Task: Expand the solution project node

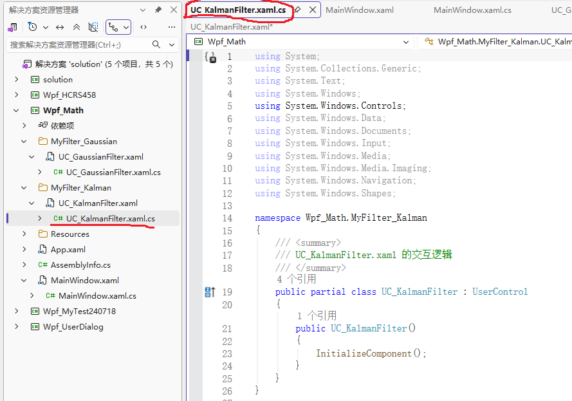Action: click(17, 79)
